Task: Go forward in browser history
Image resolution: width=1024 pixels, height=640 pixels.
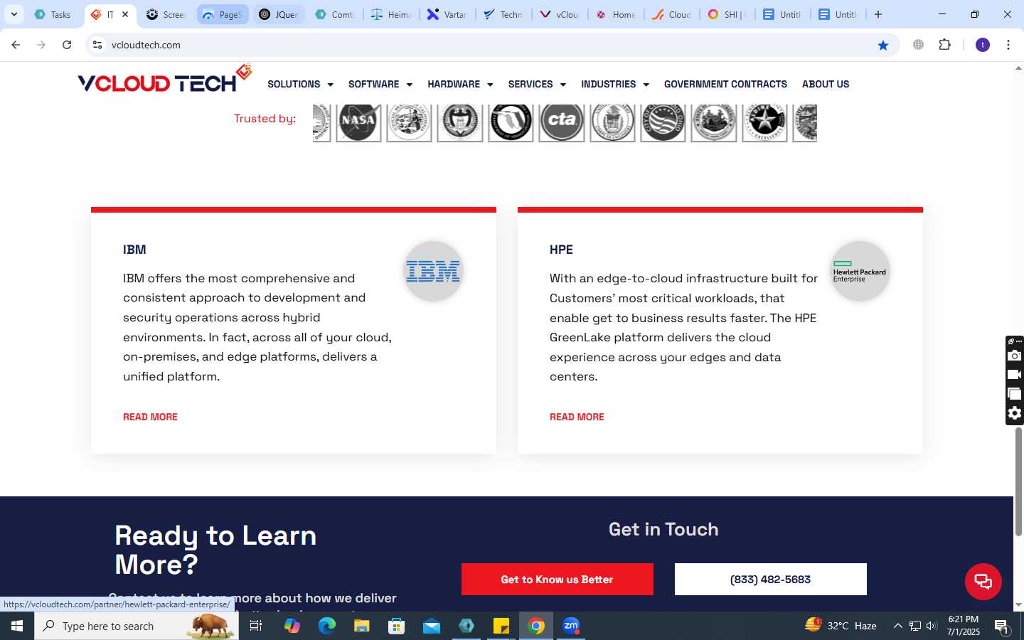Action: click(x=41, y=45)
